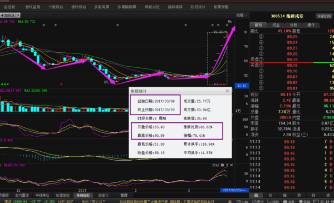The image size is (334, 203).
Task: Open the 决策矩阵 button
Action: click(x=324, y=16)
